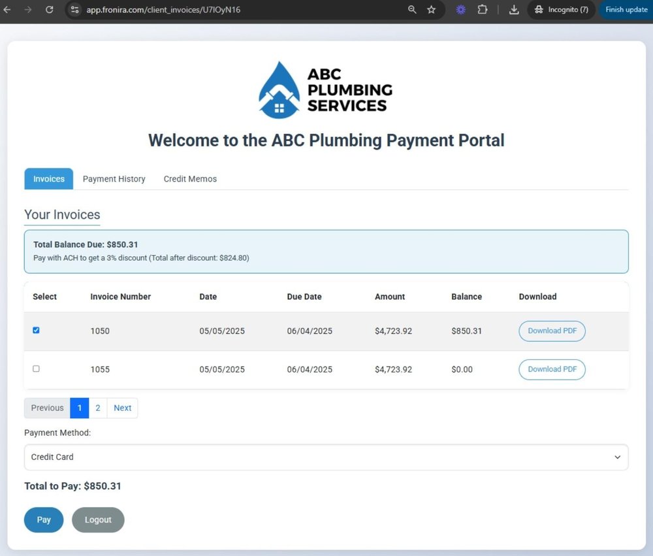Click the Your Invoices heading
Image resolution: width=653 pixels, height=556 pixels.
(x=62, y=215)
